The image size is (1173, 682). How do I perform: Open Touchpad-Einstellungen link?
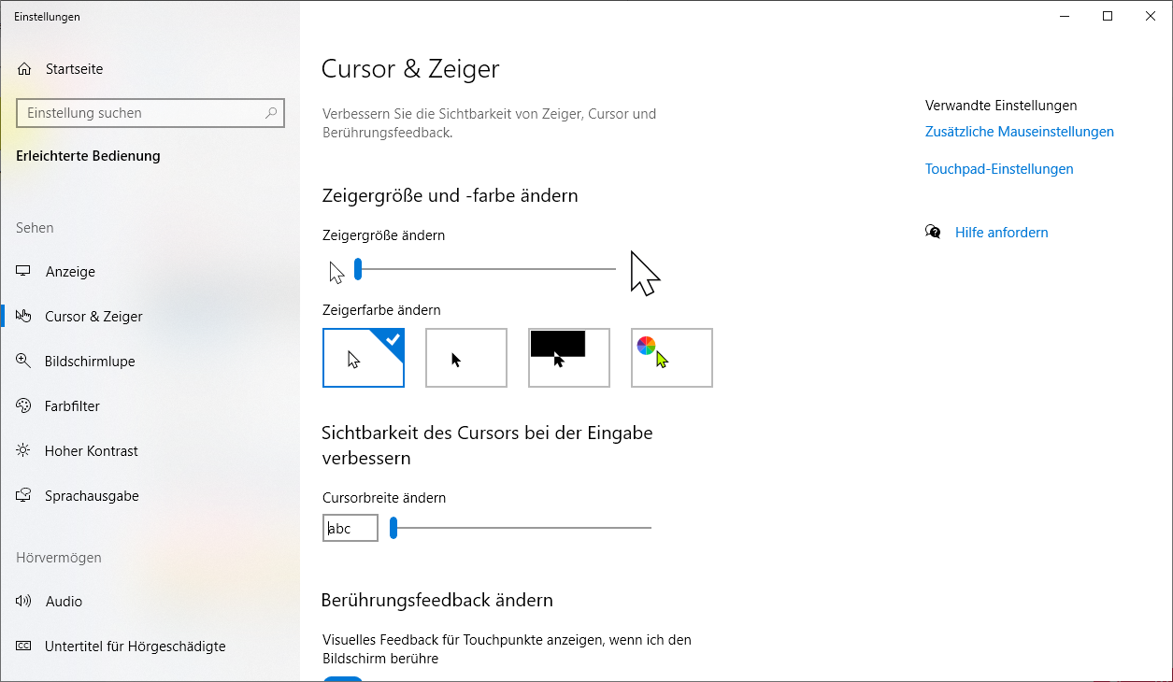(x=999, y=169)
